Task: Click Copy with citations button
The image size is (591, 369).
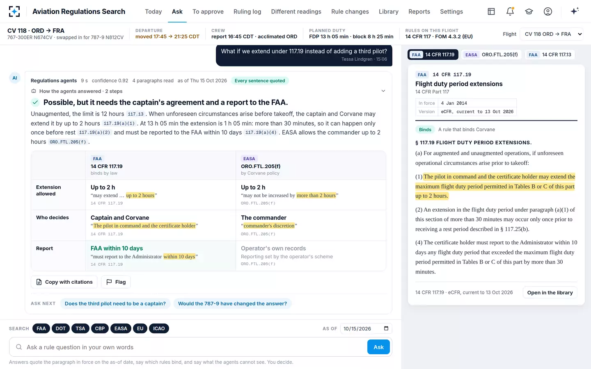Action: click(x=64, y=282)
